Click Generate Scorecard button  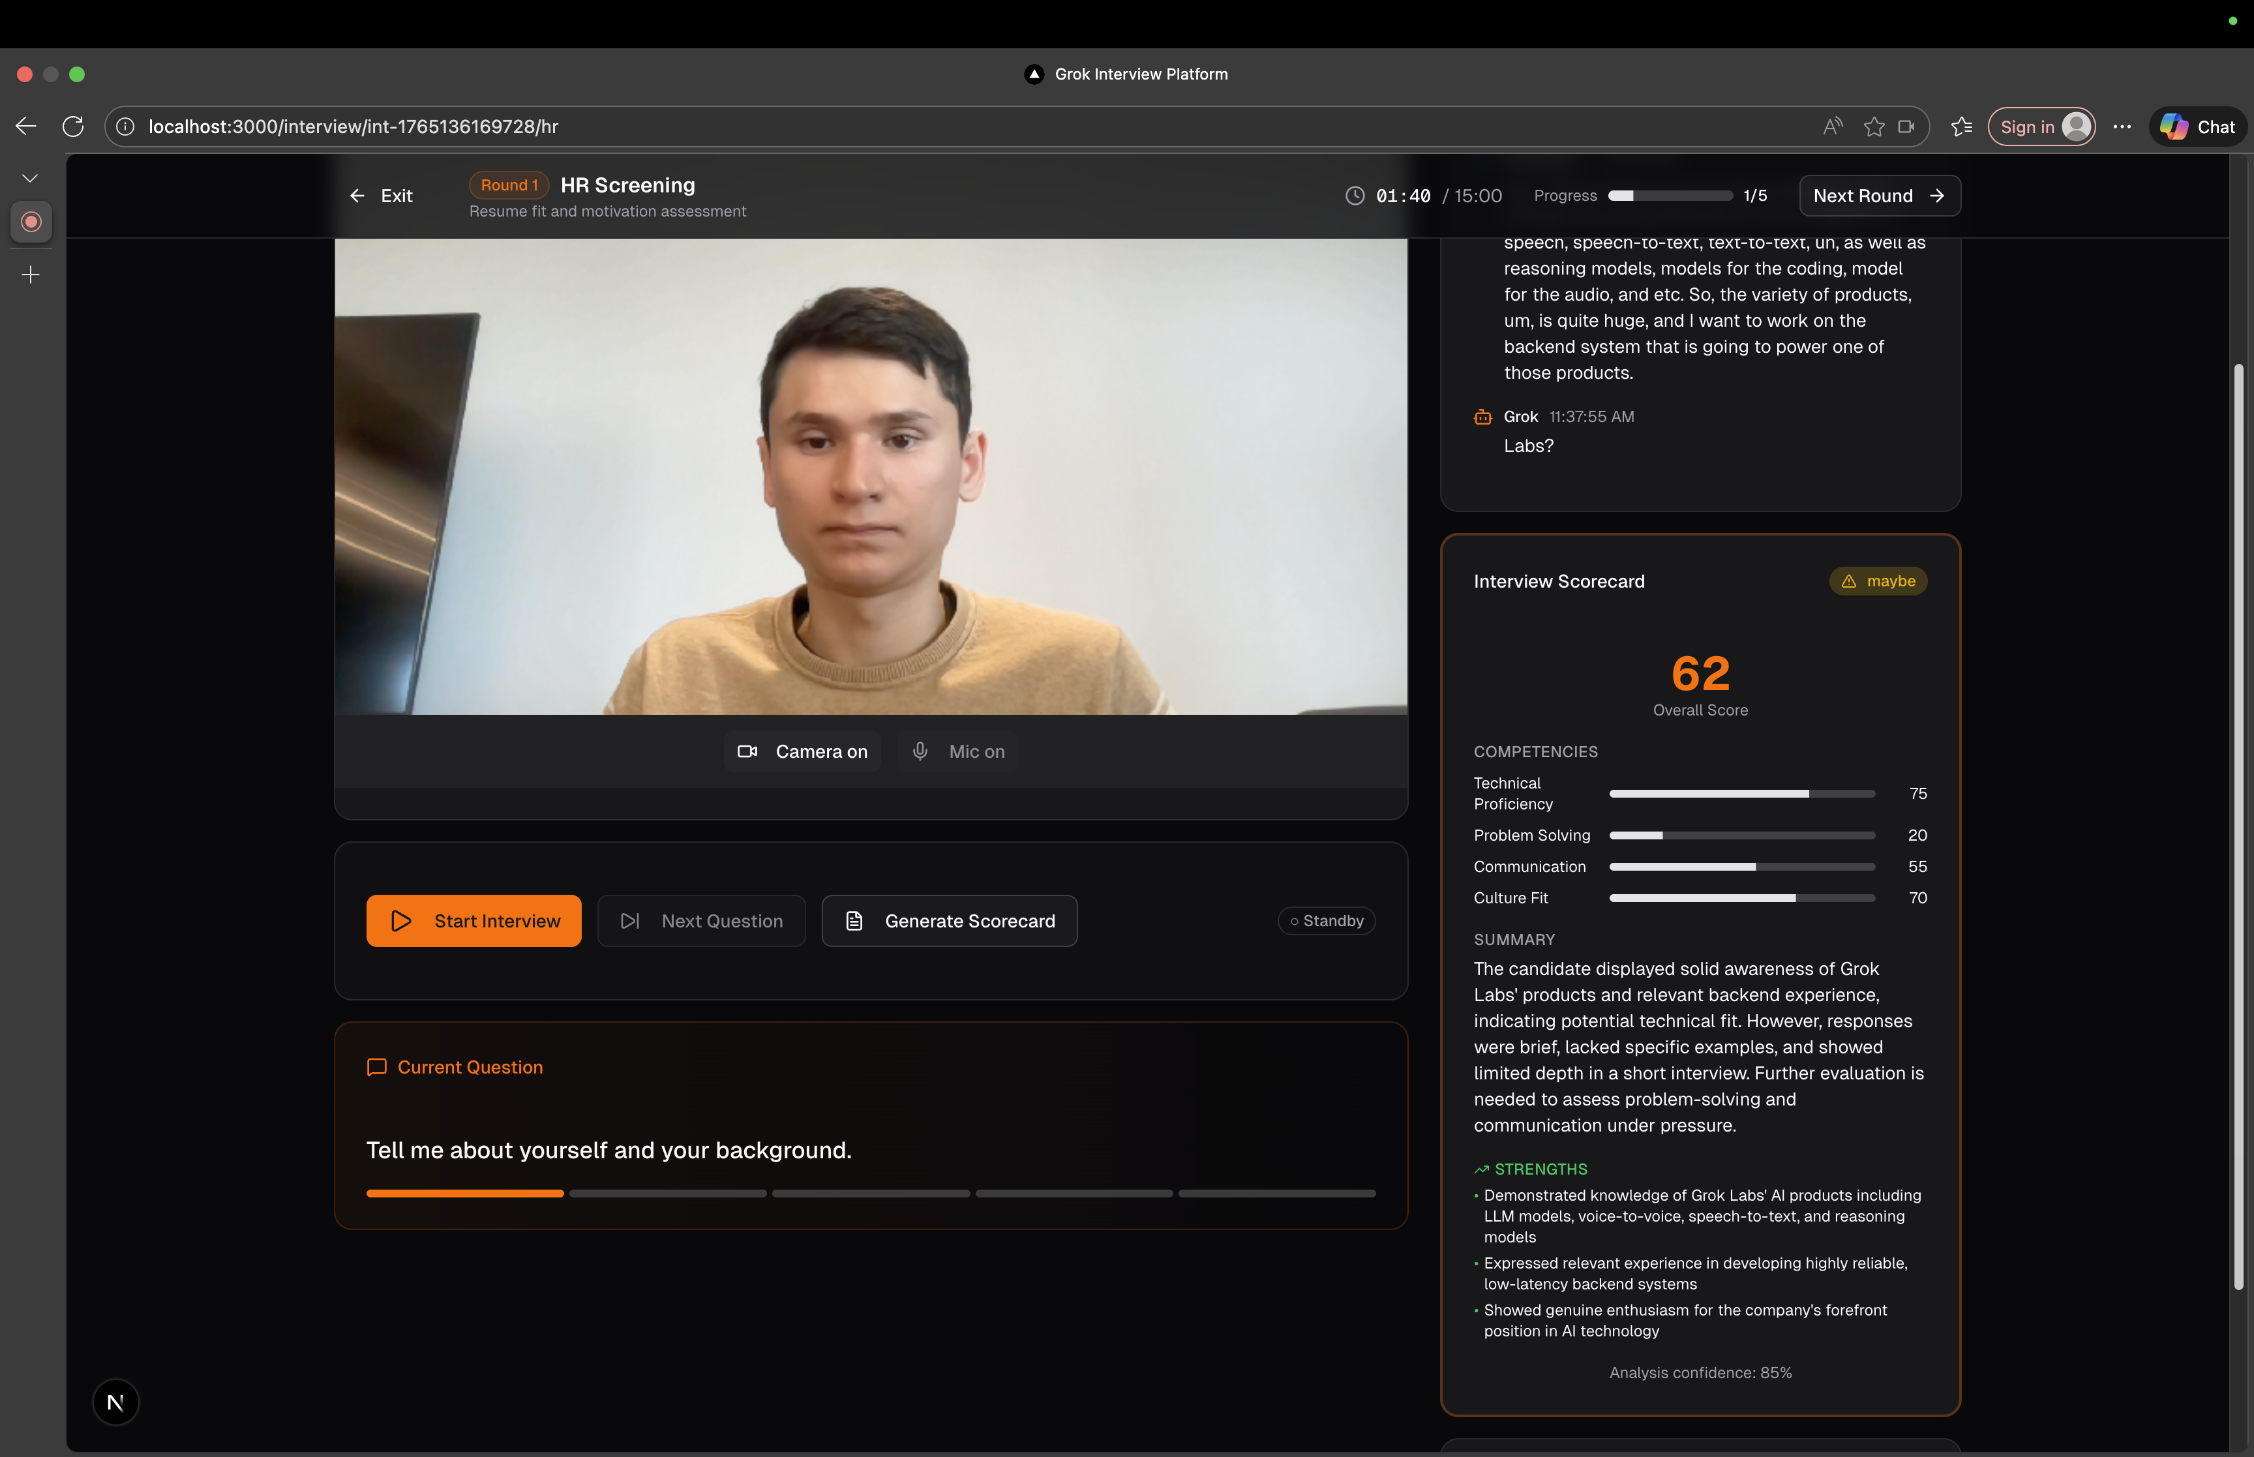(x=950, y=920)
